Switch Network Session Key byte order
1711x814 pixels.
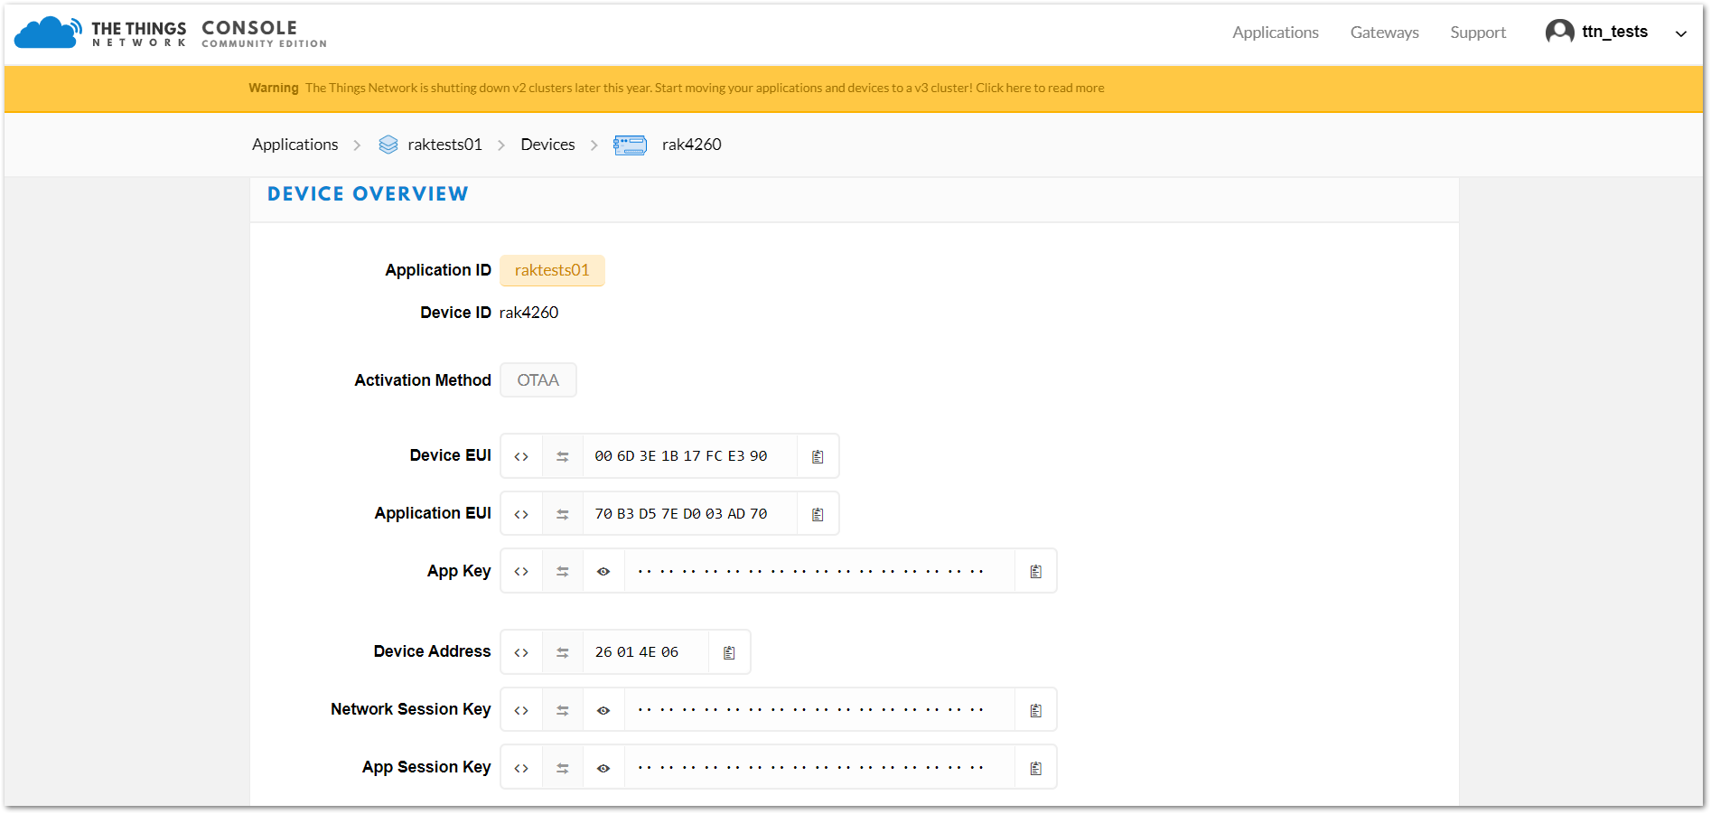pyautogui.click(x=563, y=710)
